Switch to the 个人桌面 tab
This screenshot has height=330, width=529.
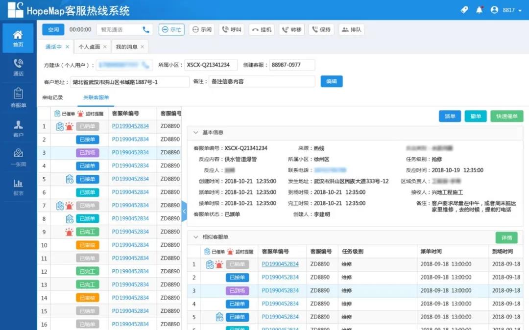tap(90, 47)
